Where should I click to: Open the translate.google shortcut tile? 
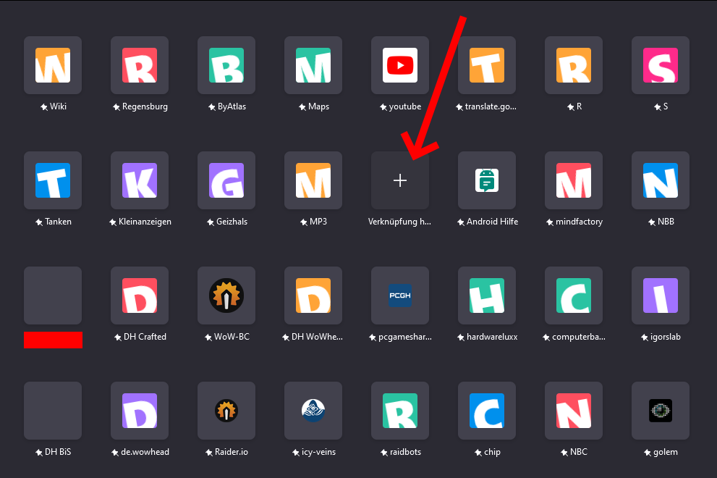click(x=487, y=65)
